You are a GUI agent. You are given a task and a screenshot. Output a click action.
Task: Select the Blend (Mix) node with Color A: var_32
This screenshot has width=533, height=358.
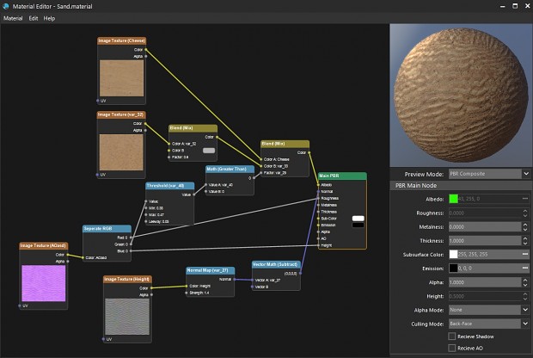pyautogui.click(x=193, y=128)
